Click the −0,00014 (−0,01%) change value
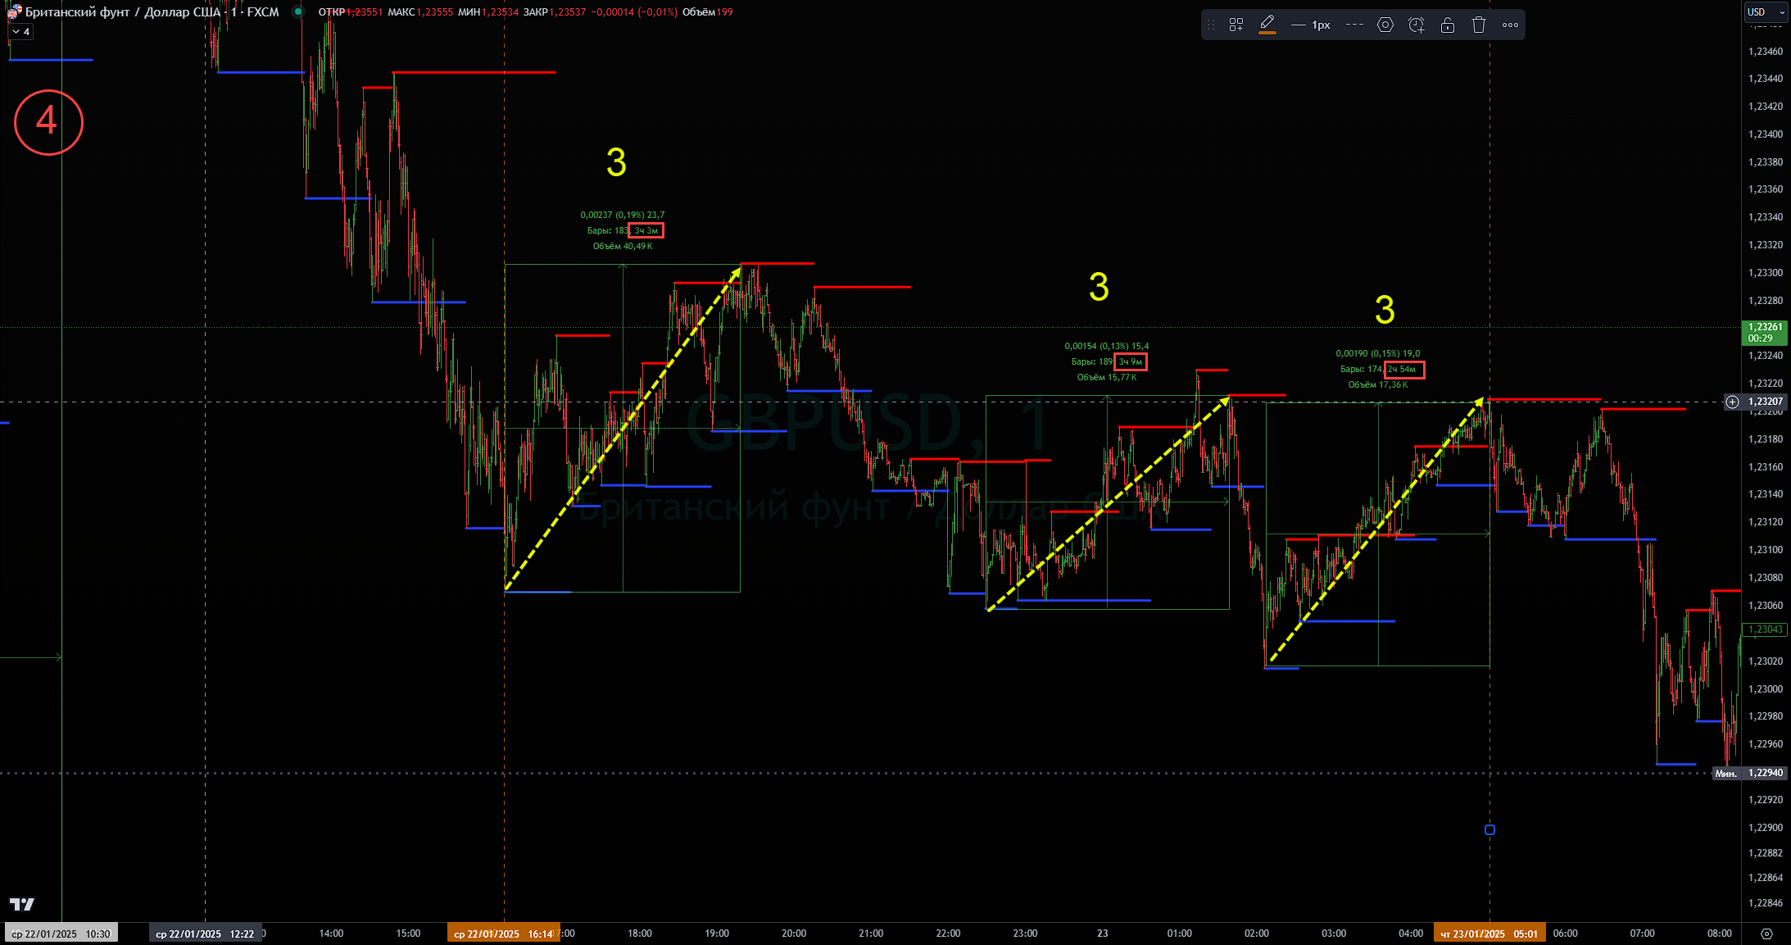The width and height of the screenshot is (1791, 945). 634,12
